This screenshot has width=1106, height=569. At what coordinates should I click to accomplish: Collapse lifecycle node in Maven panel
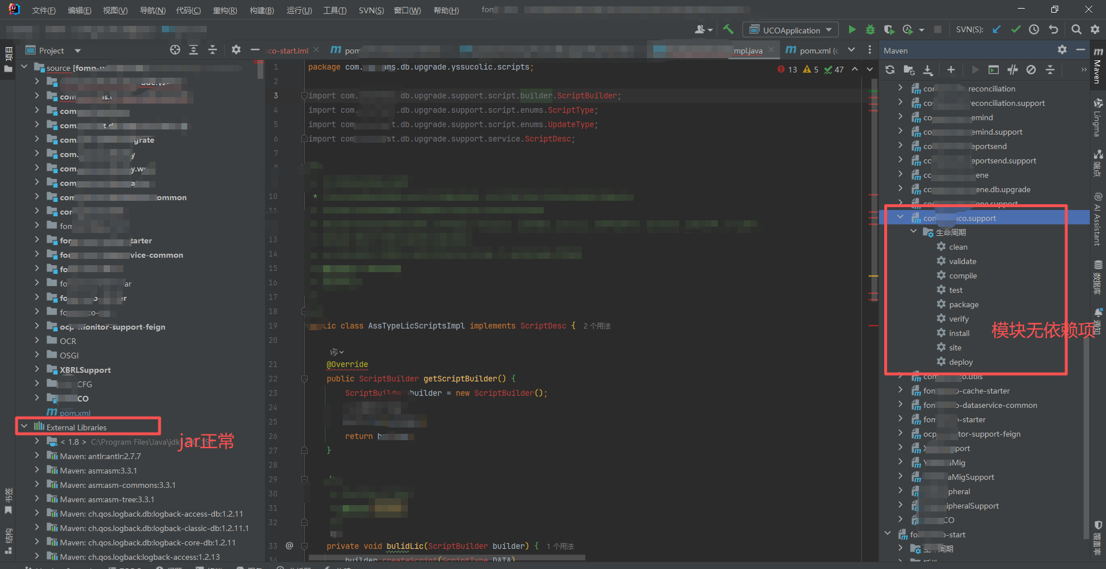pyautogui.click(x=914, y=231)
